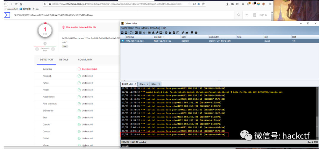Click the VirusTotal upload file icon

pos(247,15)
